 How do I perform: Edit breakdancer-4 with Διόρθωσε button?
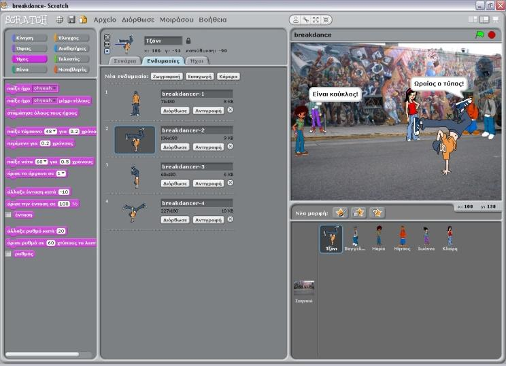[175, 220]
